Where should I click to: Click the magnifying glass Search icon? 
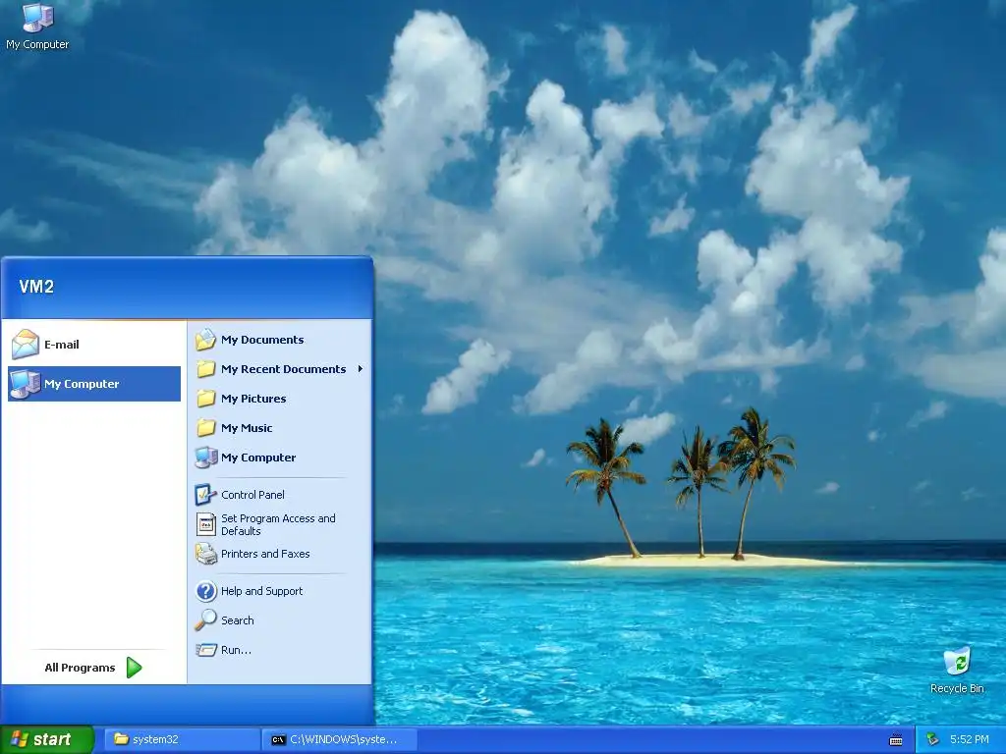pos(206,620)
